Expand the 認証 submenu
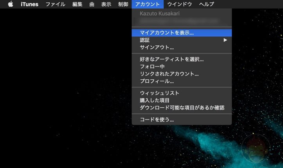Viewport: 283px width, 168px height. coord(182,40)
